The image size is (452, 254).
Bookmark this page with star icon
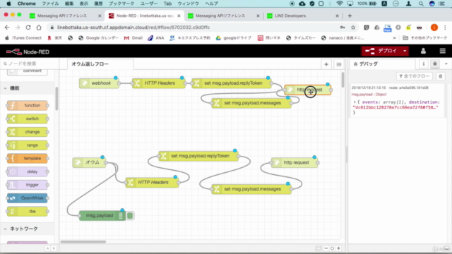click(x=353, y=28)
